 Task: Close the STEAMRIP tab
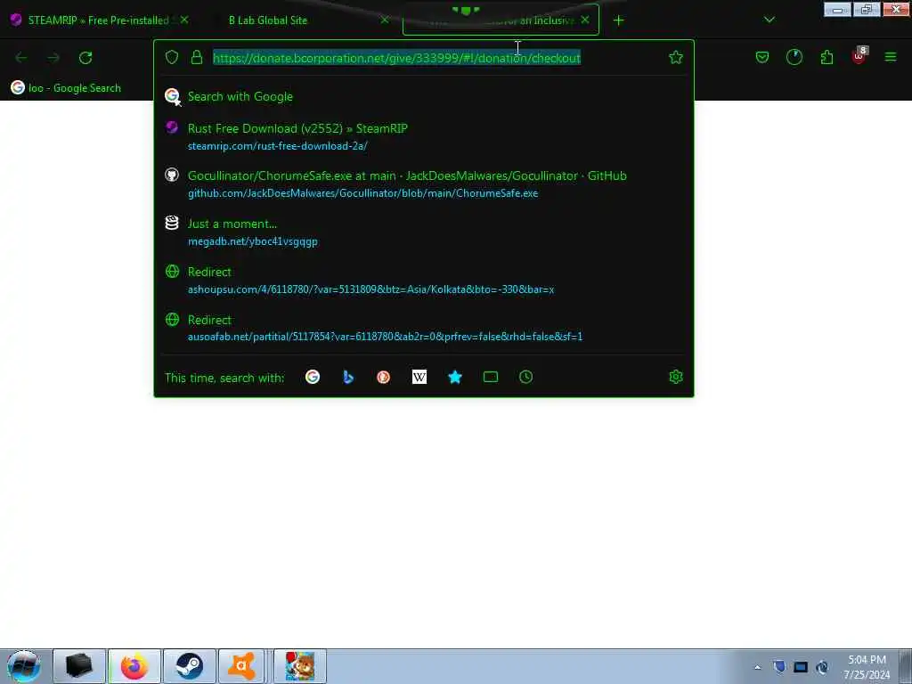[x=184, y=20]
